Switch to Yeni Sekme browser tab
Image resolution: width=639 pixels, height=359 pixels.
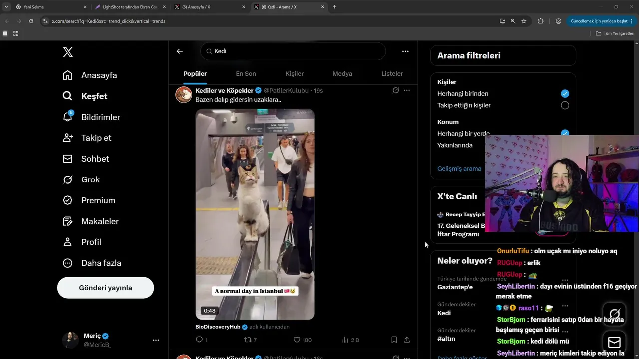point(51,7)
